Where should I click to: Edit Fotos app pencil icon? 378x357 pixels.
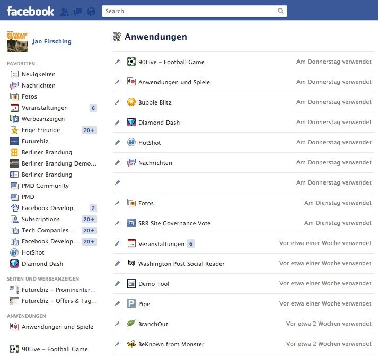pyautogui.click(x=117, y=203)
